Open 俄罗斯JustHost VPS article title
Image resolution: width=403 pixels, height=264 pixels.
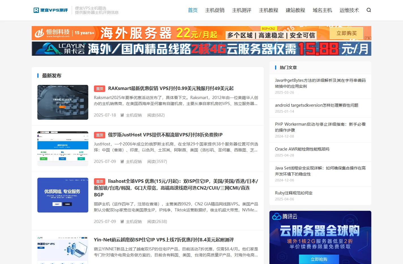pyautogui.click(x=165, y=135)
